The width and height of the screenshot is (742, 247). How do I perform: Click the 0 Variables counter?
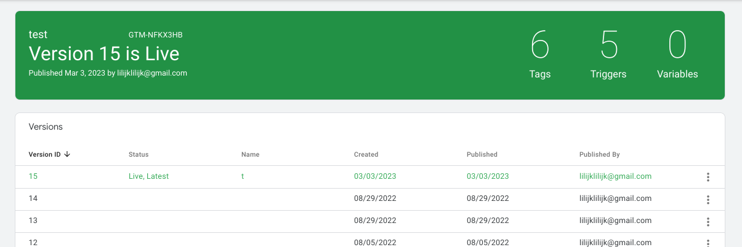pos(677,55)
